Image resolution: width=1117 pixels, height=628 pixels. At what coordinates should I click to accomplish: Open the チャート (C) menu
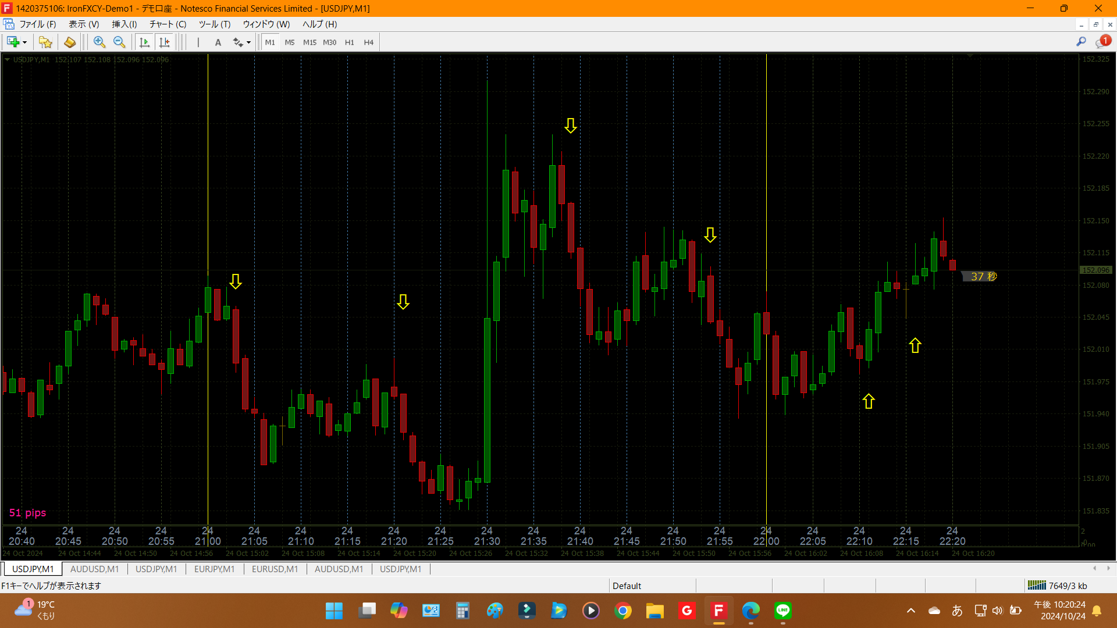click(x=168, y=24)
